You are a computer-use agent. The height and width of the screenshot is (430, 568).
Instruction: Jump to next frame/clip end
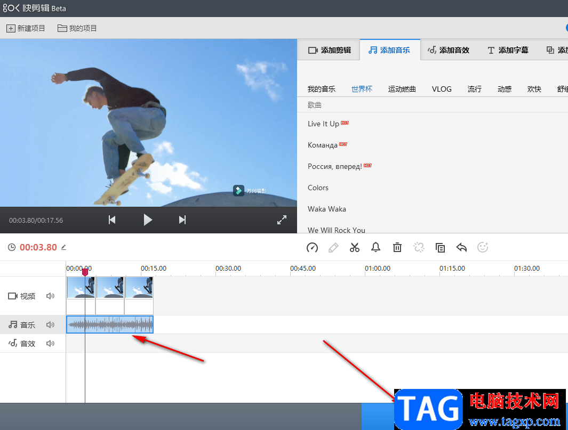coord(182,220)
